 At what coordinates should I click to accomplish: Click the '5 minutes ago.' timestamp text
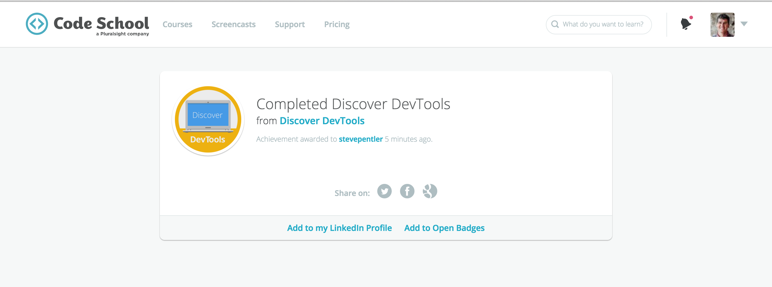pyautogui.click(x=409, y=139)
